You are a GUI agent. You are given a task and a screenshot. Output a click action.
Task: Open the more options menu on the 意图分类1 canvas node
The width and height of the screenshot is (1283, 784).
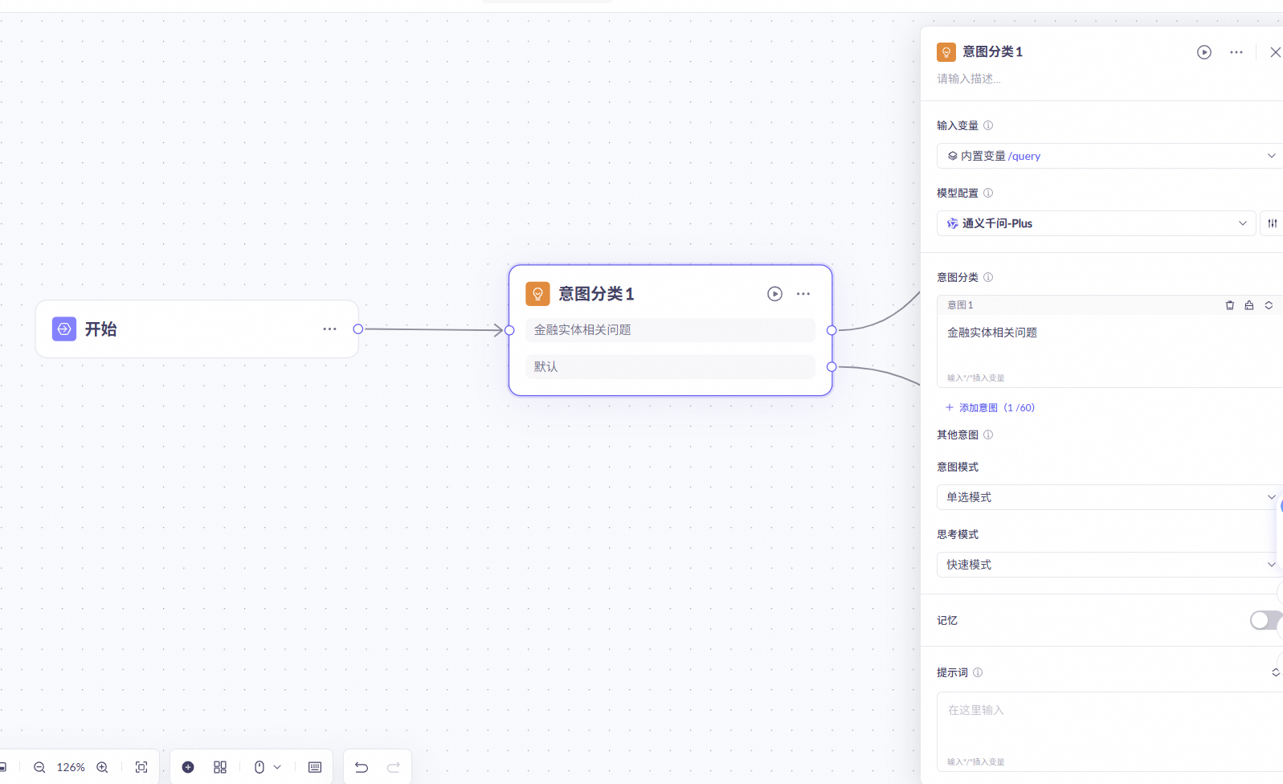click(803, 294)
